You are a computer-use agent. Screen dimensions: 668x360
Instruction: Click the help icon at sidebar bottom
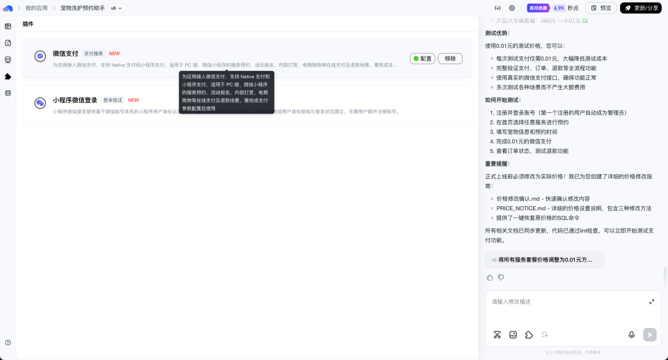tap(8, 343)
